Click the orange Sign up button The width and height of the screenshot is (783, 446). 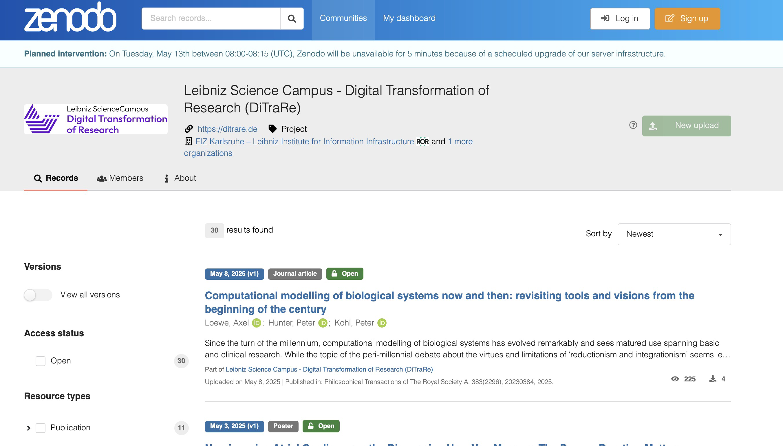(687, 18)
